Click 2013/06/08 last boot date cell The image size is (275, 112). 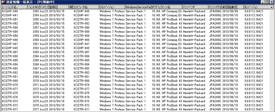point(230,56)
